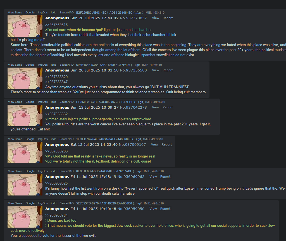Follow quote link >>937008283
Screen dimensions: 286x241
(56, 151)
